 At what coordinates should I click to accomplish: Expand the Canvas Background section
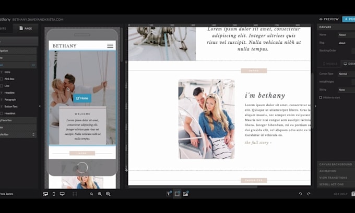(x=336, y=164)
